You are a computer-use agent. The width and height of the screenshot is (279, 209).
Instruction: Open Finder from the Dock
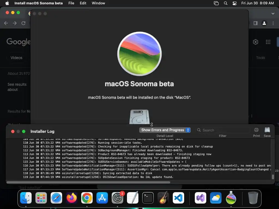pos(26,198)
